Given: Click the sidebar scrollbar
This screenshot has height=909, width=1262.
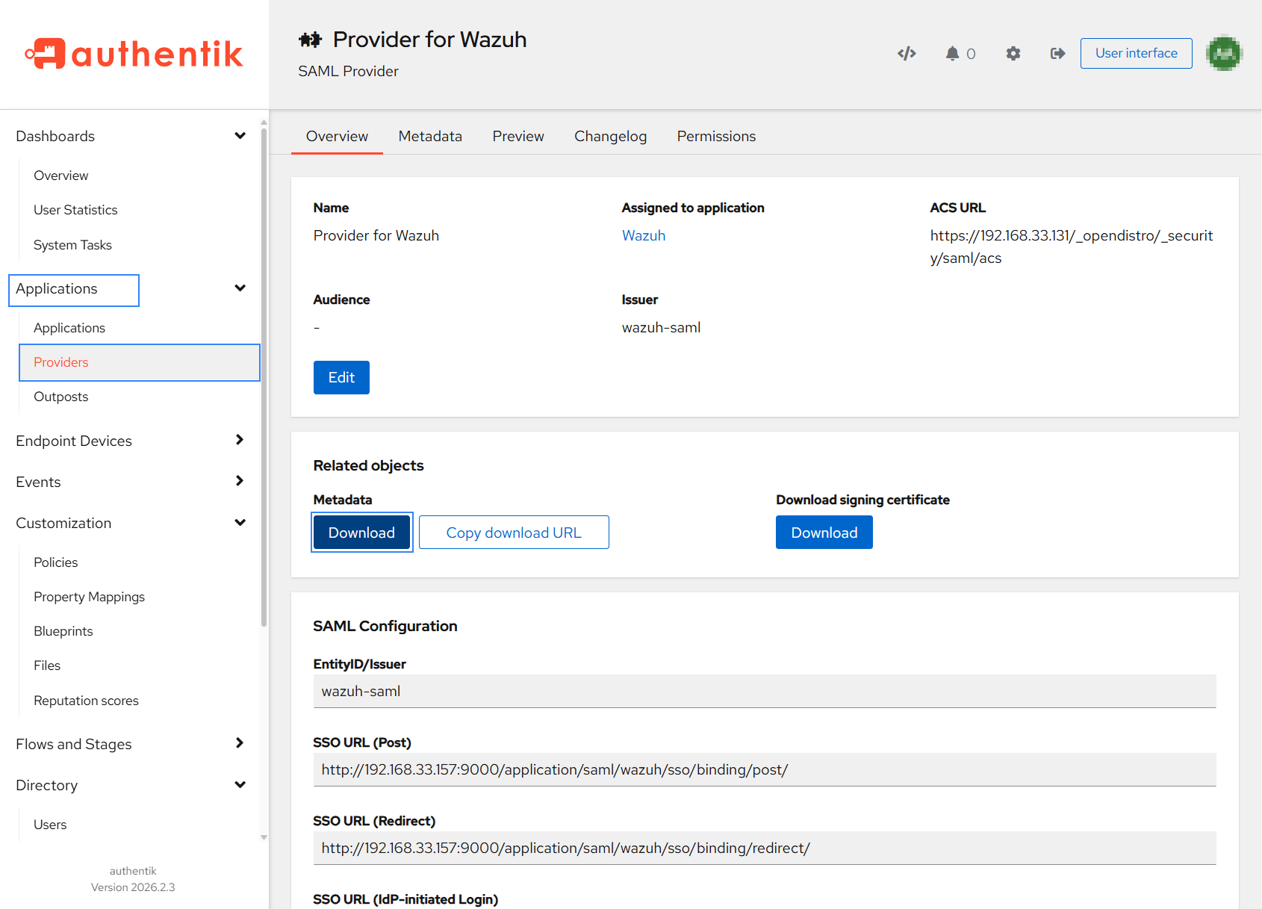Looking at the screenshot, I should (264, 377).
